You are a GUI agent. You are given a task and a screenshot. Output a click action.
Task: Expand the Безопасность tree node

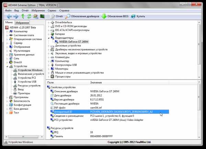click(7, 101)
